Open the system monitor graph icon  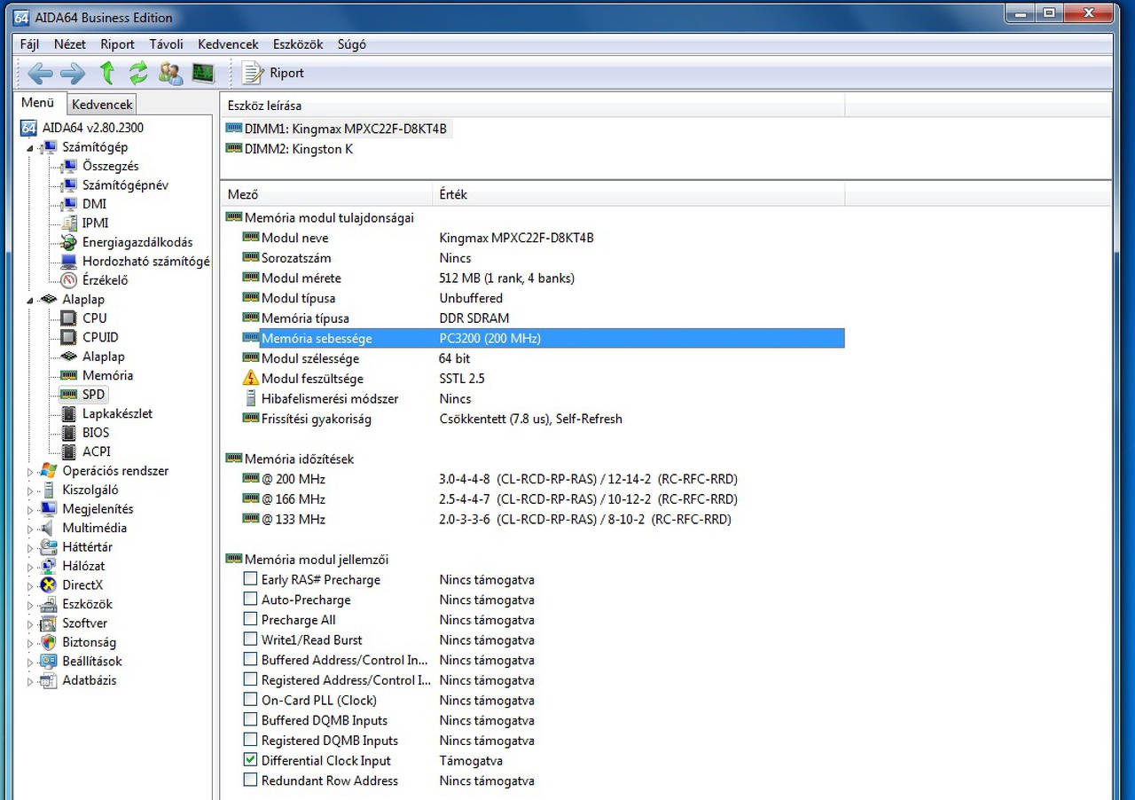coord(203,73)
